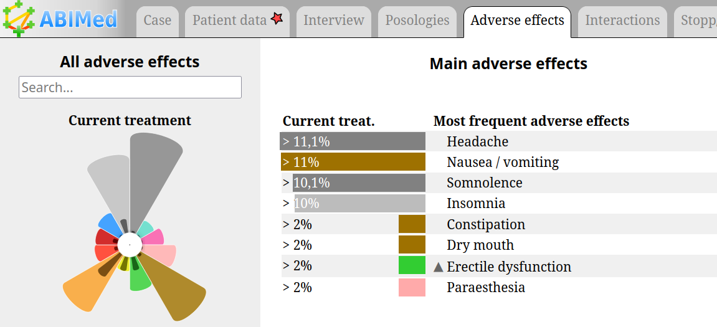Open the Interview tab
Screen dimensions: 717x327
[x=334, y=21]
